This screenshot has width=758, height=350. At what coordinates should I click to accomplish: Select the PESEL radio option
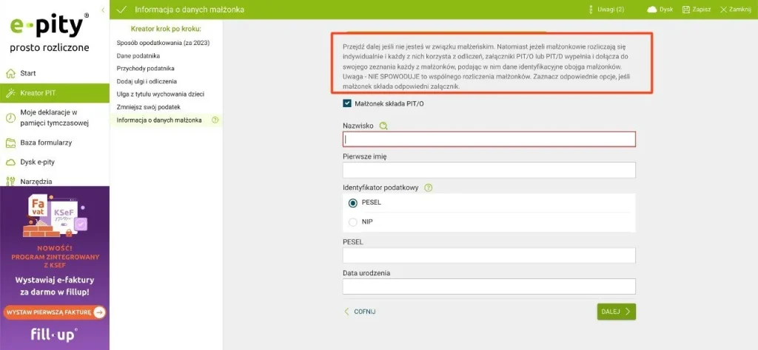click(x=353, y=203)
